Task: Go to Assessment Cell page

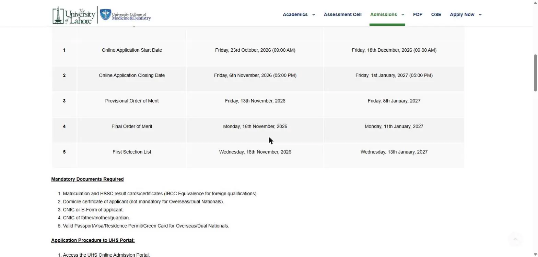Action: coord(342,14)
